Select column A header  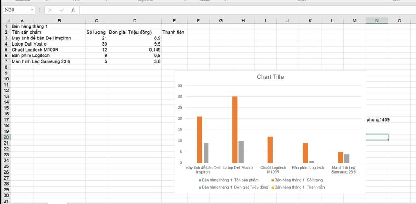[x=22, y=21]
